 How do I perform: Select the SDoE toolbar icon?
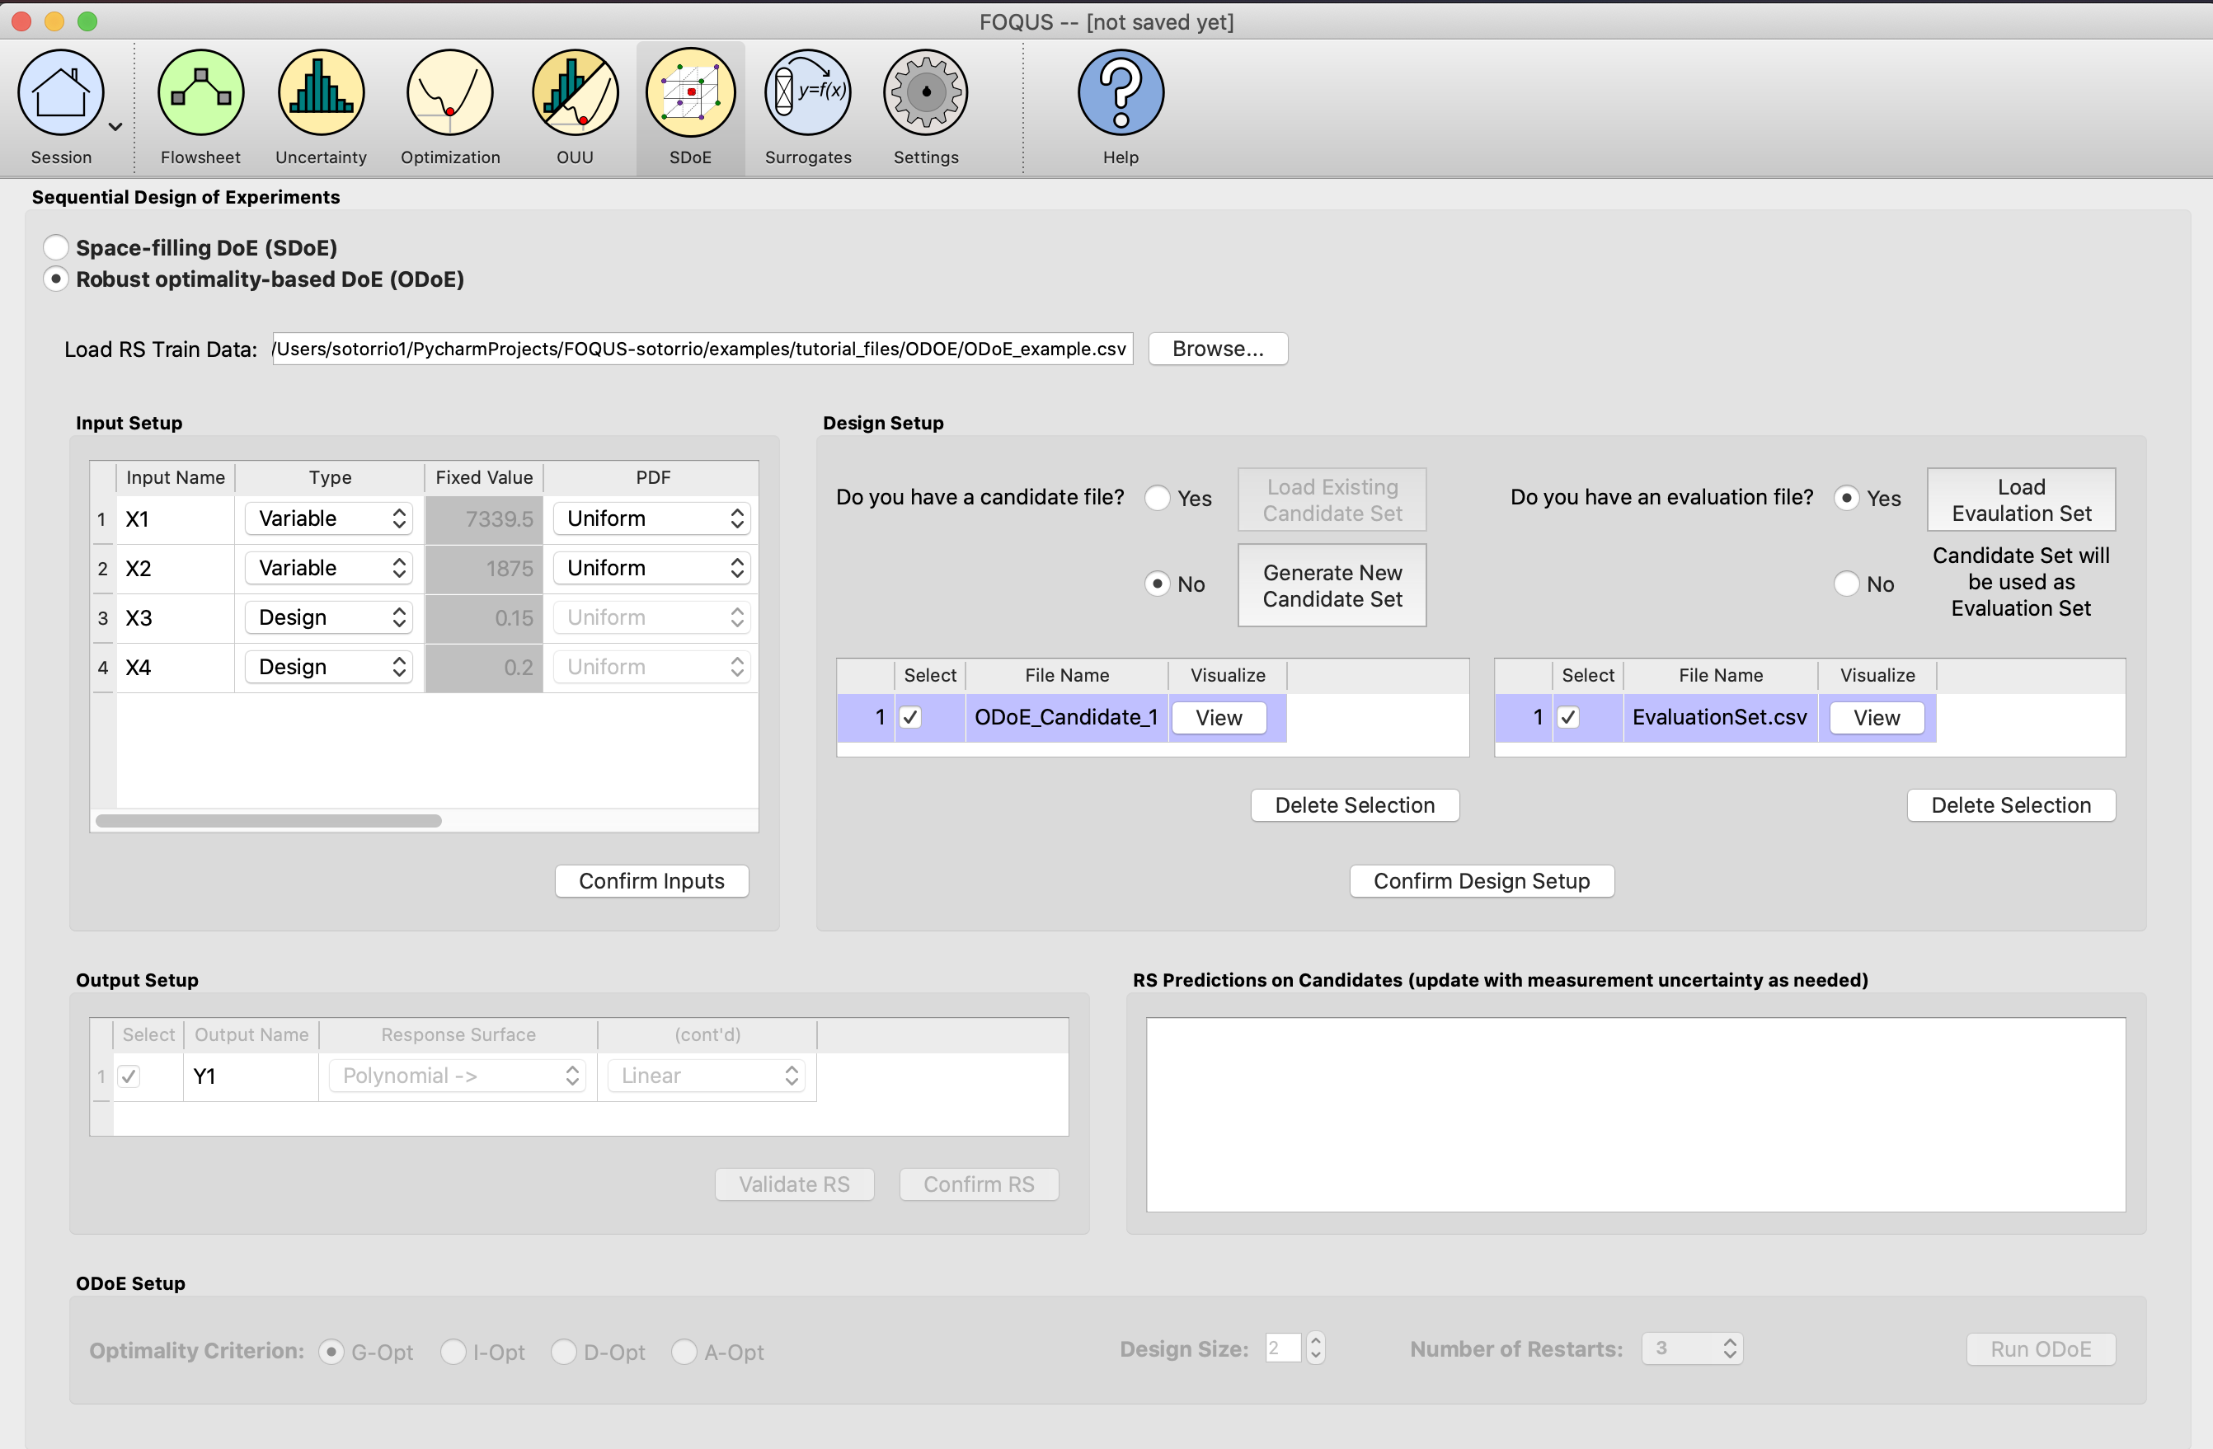coord(690,93)
